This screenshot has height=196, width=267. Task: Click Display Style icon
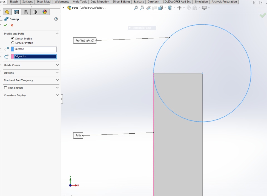[x=170, y=8]
